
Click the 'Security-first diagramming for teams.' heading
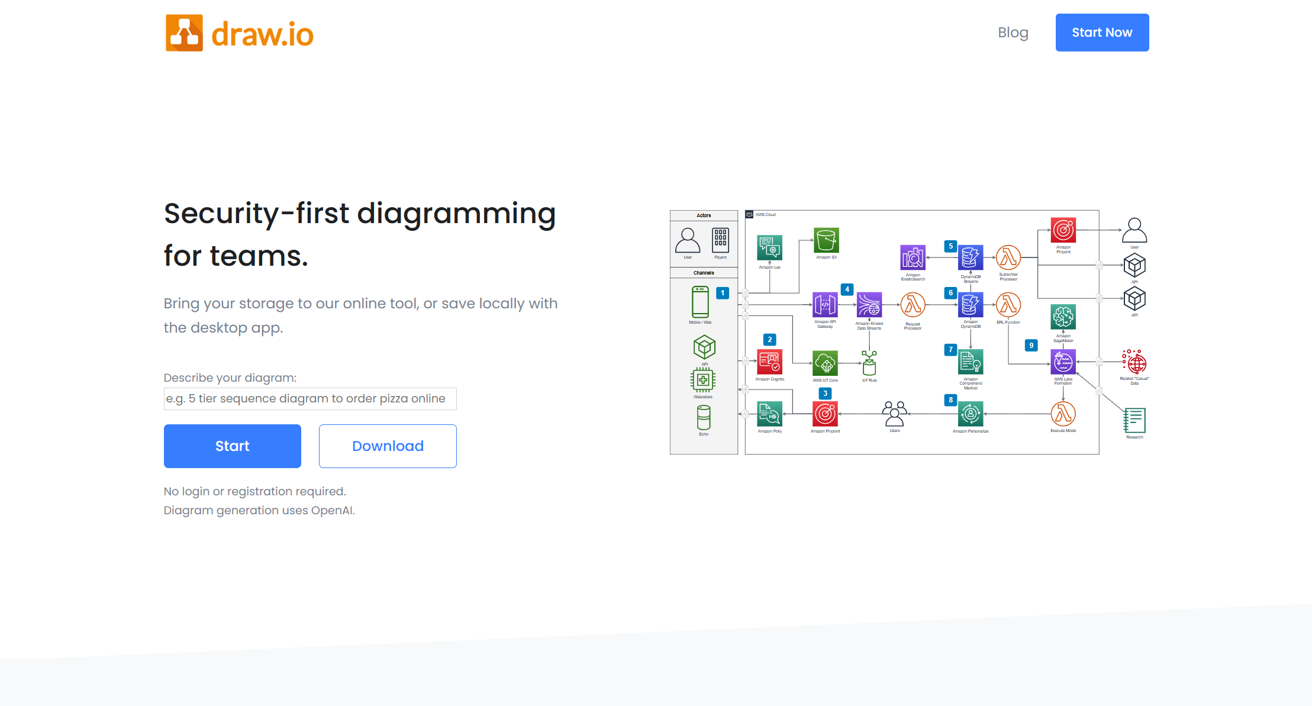360,234
